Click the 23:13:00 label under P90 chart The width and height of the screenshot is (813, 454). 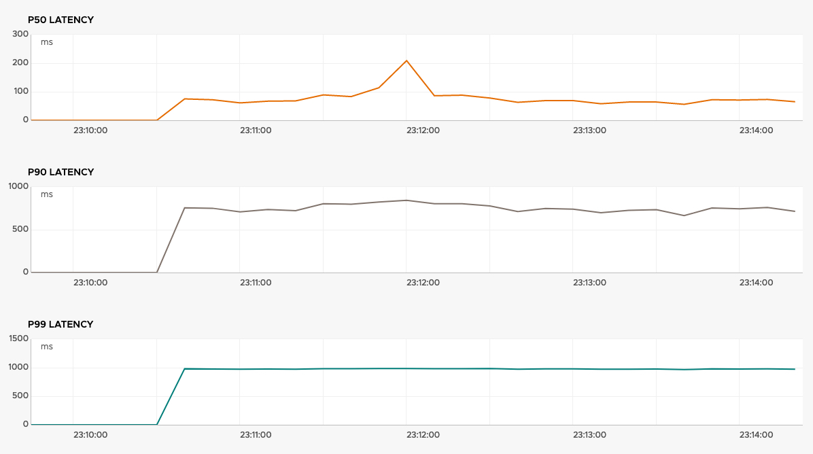(589, 283)
